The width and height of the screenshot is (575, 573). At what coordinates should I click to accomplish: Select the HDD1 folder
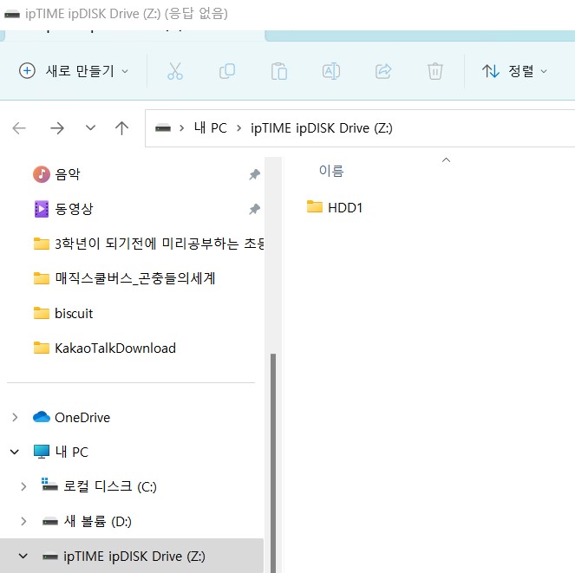(335, 207)
